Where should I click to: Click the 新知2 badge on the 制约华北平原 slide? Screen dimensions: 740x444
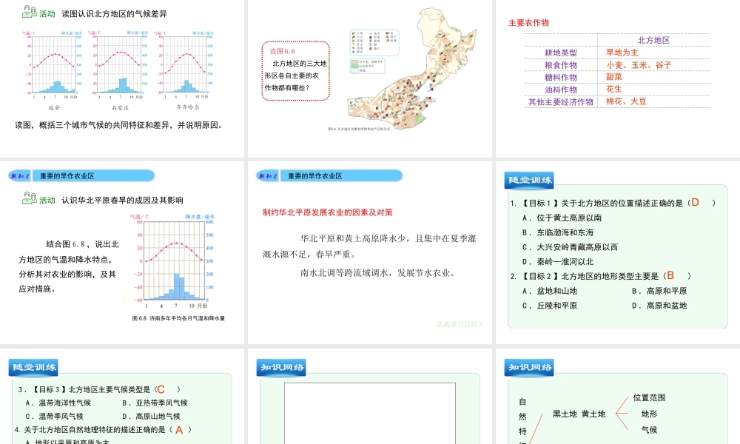pyautogui.click(x=268, y=176)
